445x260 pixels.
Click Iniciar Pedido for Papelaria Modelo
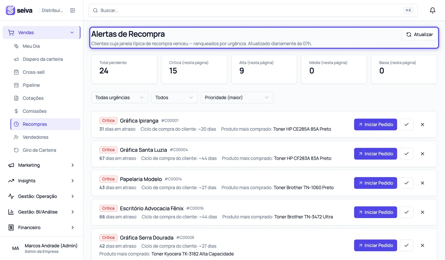[x=375, y=183]
